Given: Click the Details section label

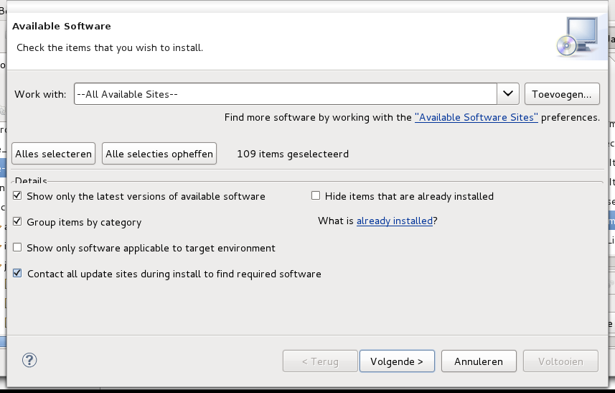Looking at the screenshot, I should [31, 181].
